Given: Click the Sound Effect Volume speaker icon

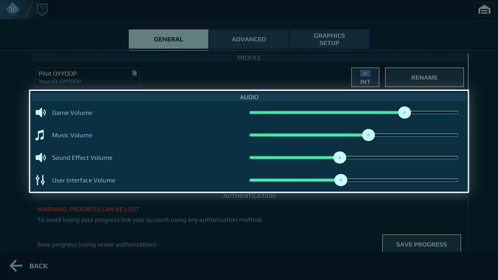Looking at the screenshot, I should coord(40,157).
